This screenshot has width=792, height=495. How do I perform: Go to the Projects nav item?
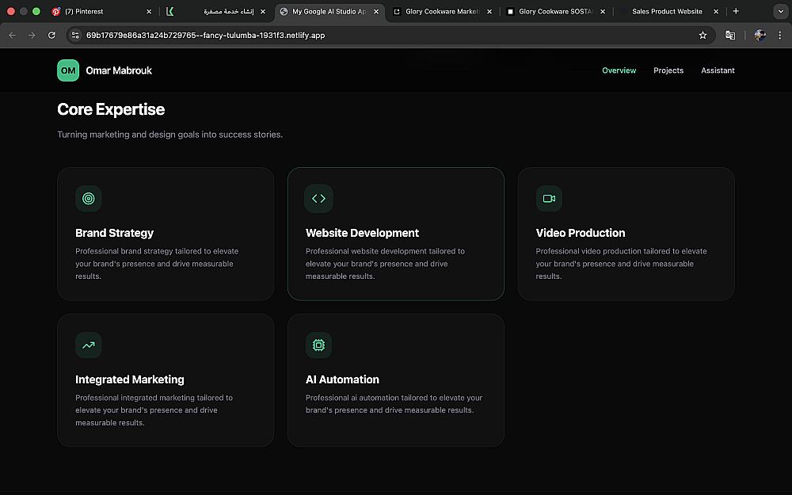coord(668,70)
